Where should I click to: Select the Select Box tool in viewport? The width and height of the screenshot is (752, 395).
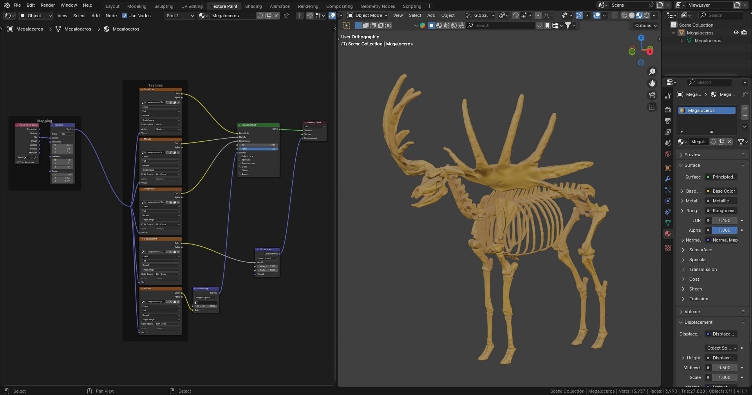tap(347, 25)
